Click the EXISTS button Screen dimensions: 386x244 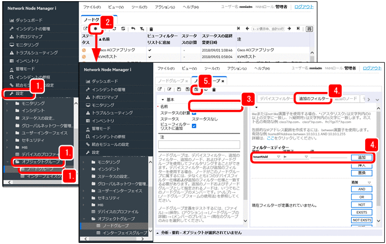click(362, 212)
